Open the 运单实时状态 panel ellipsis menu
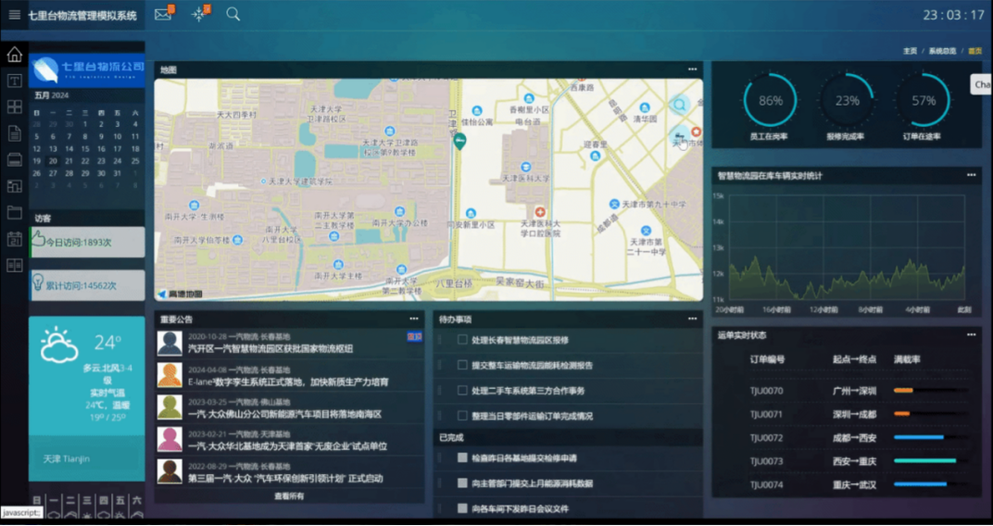 coord(971,334)
